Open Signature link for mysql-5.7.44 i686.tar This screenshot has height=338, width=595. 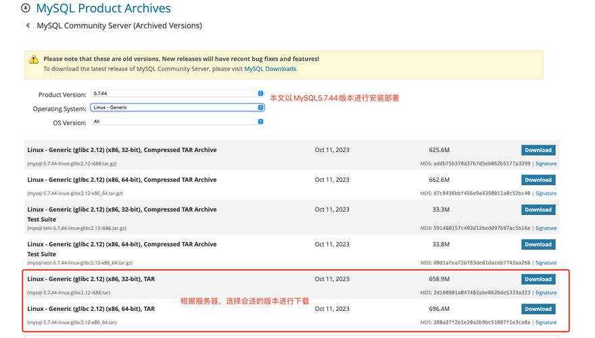546,293
